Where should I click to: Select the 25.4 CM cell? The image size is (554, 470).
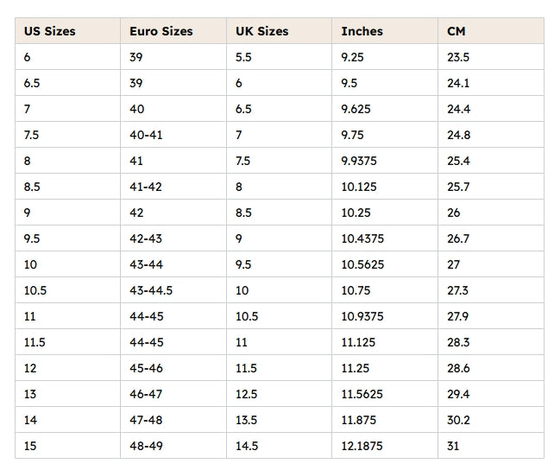(491, 161)
